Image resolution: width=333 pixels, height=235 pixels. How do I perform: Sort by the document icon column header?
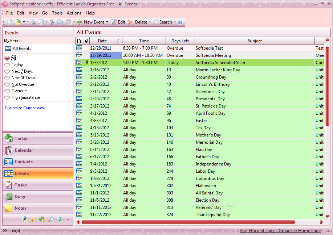tap(79, 41)
